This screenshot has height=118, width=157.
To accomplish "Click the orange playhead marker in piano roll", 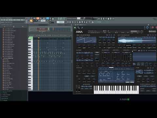I will coord(39,38).
